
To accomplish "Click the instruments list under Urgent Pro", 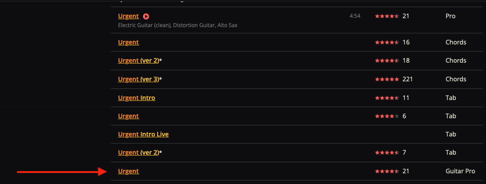I will pos(178,25).
